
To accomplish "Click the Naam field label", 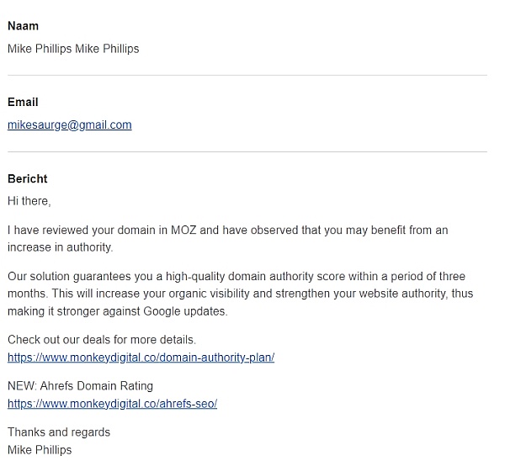I will 24,26.
